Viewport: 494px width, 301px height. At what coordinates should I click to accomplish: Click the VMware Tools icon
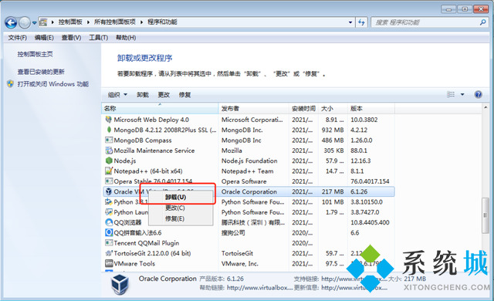click(x=109, y=263)
